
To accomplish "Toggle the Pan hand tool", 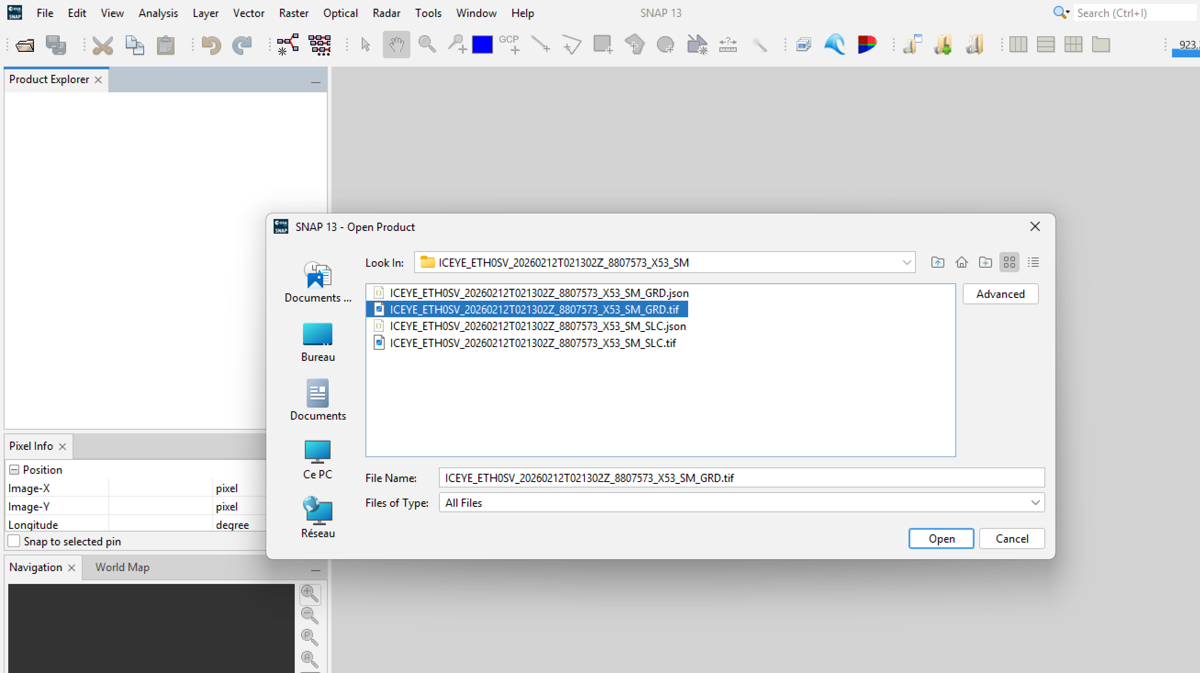I will click(x=397, y=45).
